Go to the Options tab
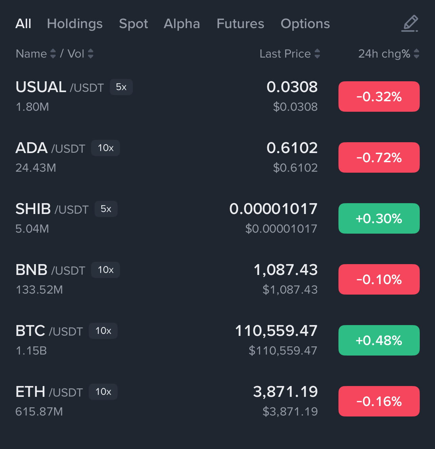The width and height of the screenshot is (435, 449). point(305,24)
